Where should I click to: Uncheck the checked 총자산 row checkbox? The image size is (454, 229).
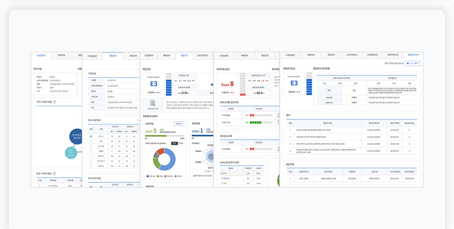(x=91, y=136)
